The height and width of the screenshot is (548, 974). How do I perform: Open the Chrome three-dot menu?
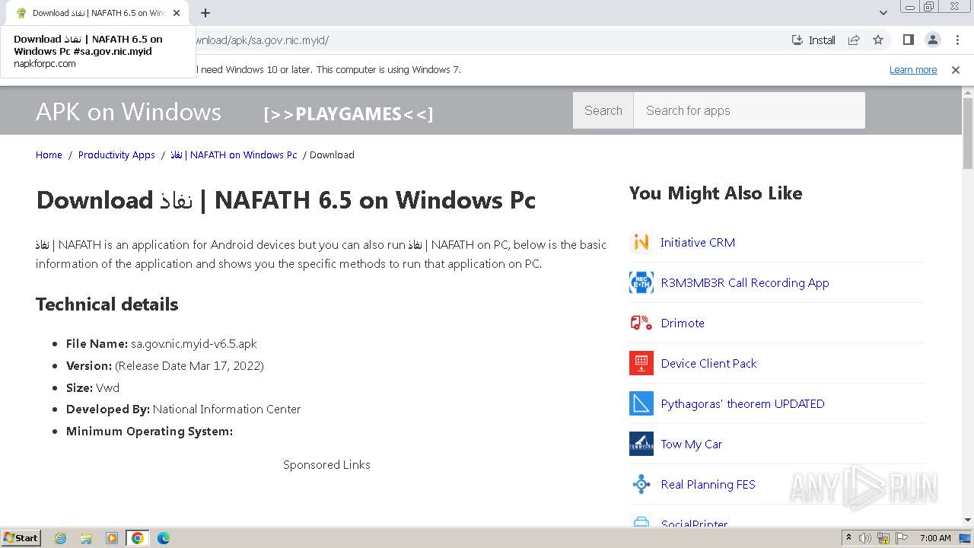956,40
